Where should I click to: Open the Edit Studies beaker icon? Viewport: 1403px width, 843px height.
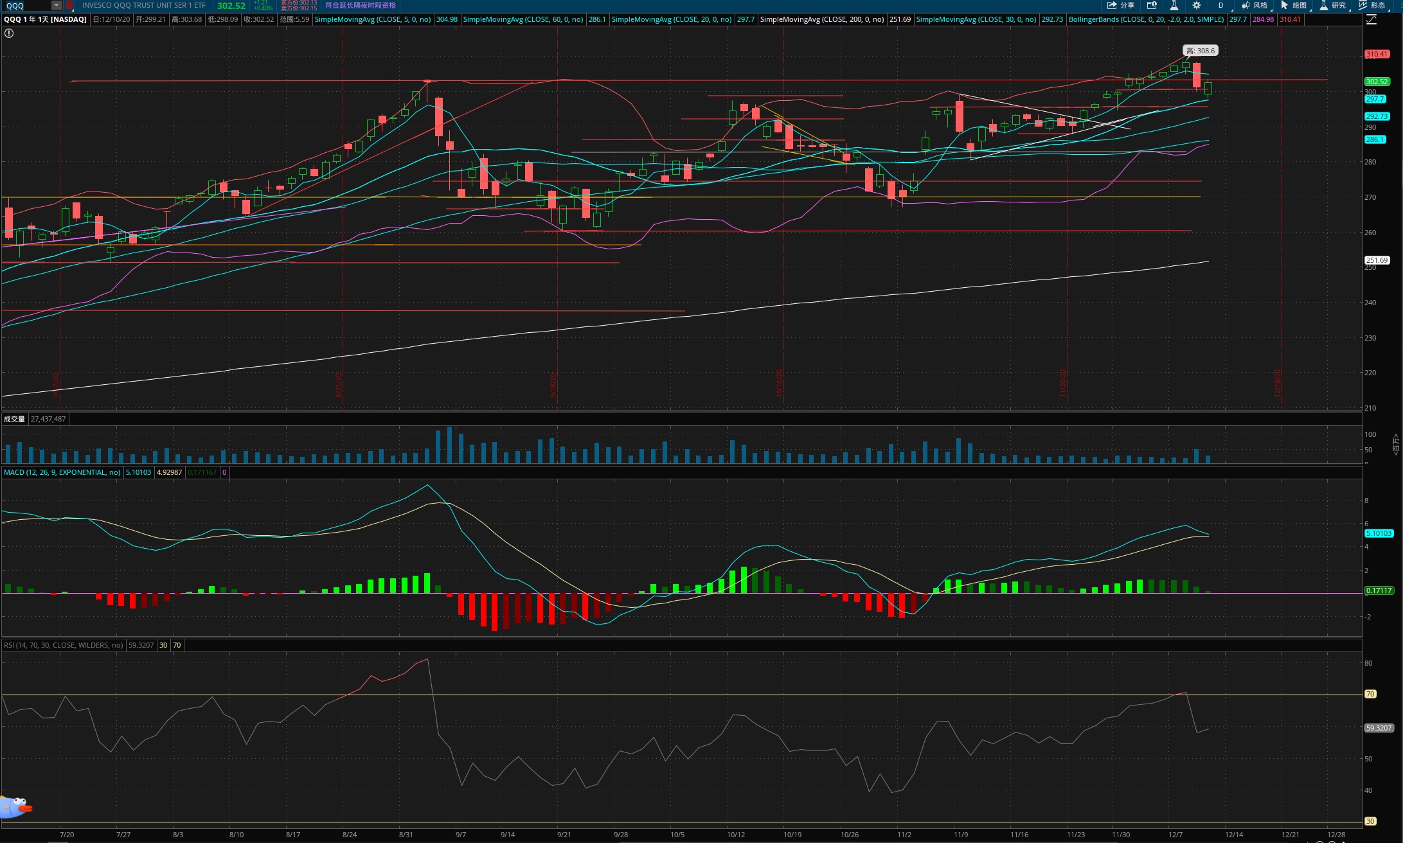(1174, 5)
